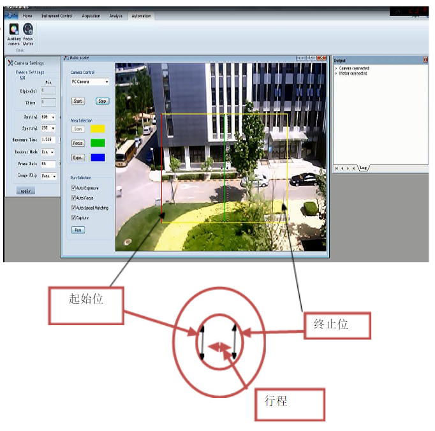Open the Readout Mode dropdown

[x=52, y=152]
